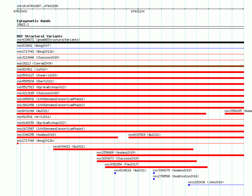The image size is (252, 196).
Task: Click the Cytogenetic Bands track title
Action: pyautogui.click(x=34, y=21)
